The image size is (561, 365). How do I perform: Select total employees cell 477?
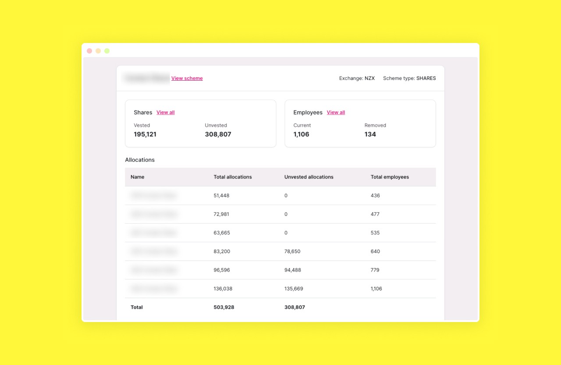click(x=375, y=214)
